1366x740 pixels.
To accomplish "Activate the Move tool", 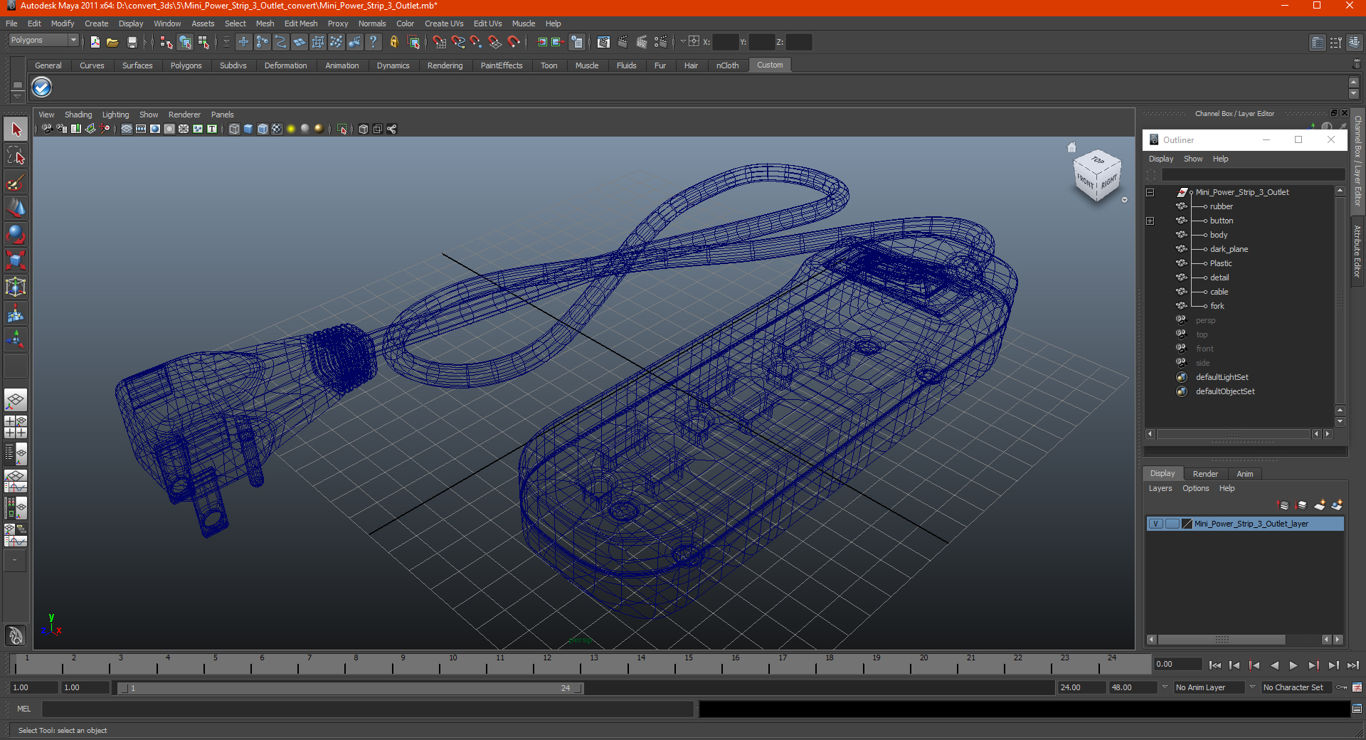I will pos(16,208).
